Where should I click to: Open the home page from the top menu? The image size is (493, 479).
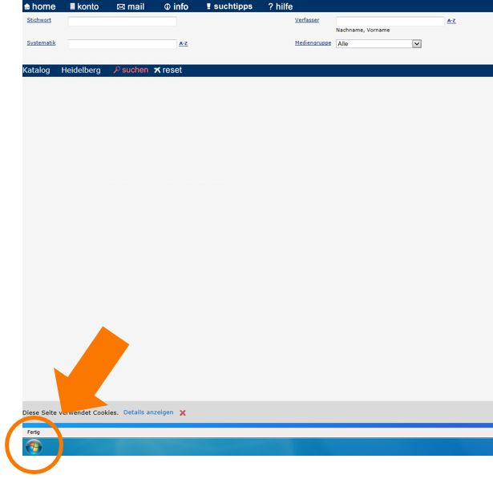pos(38,6)
